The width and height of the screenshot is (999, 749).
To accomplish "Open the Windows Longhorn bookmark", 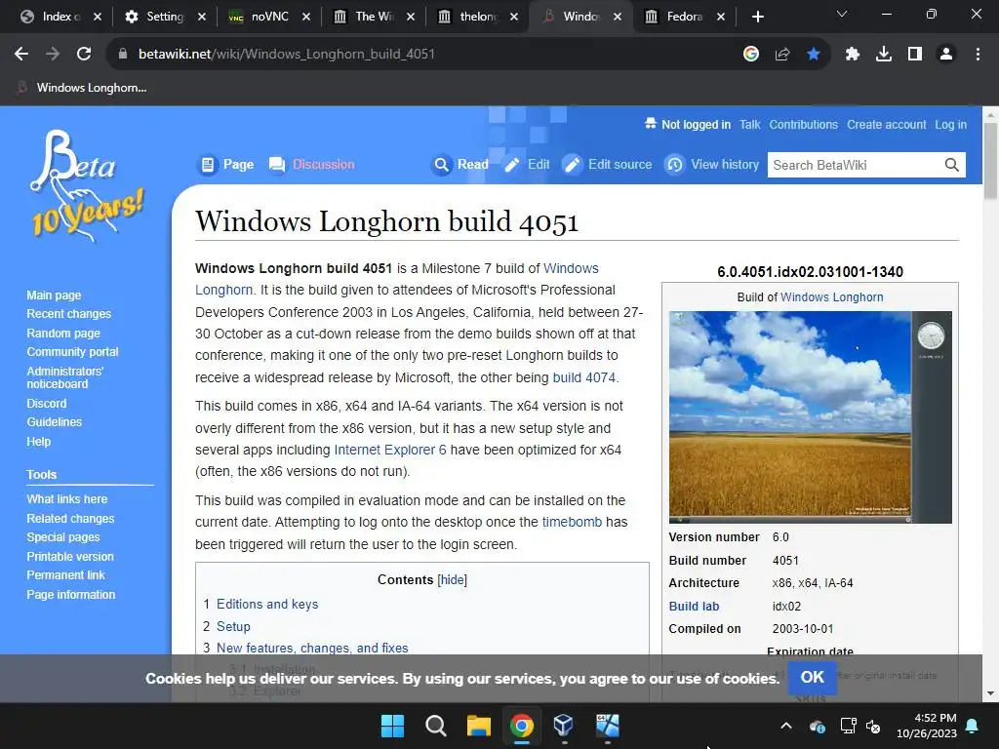I will 82,88.
